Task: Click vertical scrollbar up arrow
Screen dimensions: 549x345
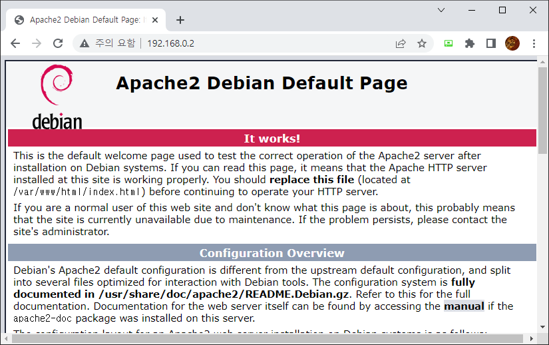Action: click(x=543, y=62)
